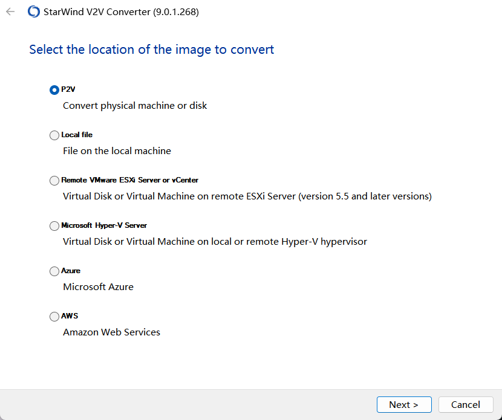Click the remote ESXi Server version 5.5 description
The height and width of the screenshot is (420, 502).
pos(247,196)
